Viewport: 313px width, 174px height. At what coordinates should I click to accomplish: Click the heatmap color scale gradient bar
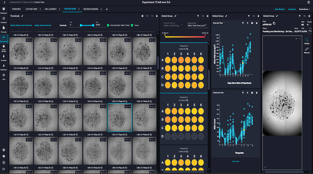(185, 37)
